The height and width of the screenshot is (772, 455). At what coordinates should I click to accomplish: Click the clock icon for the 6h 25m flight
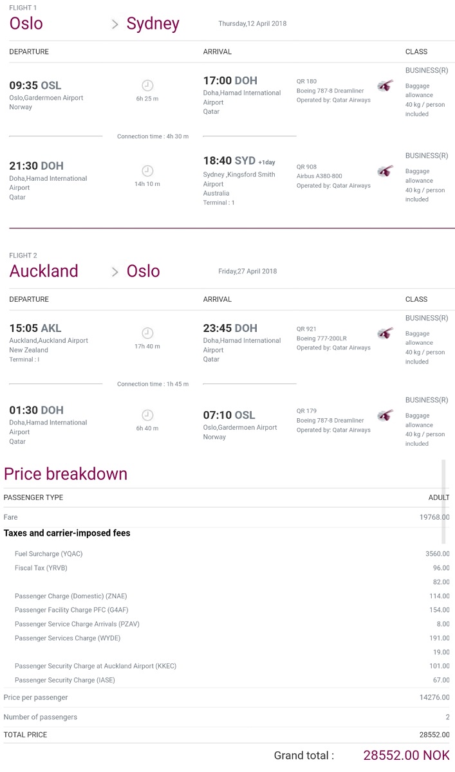pyautogui.click(x=147, y=86)
